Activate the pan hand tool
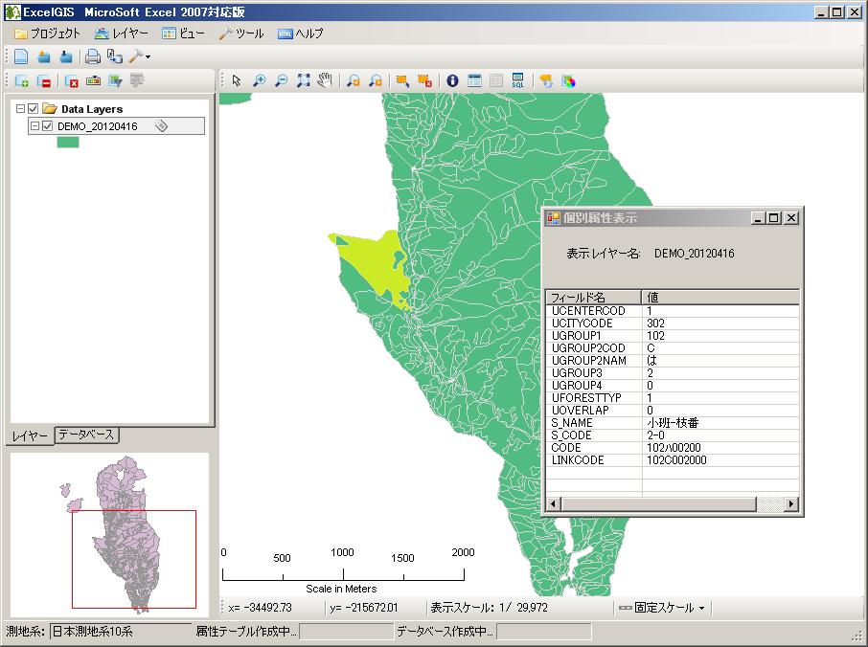Screen dimensions: 868x647 [325, 81]
